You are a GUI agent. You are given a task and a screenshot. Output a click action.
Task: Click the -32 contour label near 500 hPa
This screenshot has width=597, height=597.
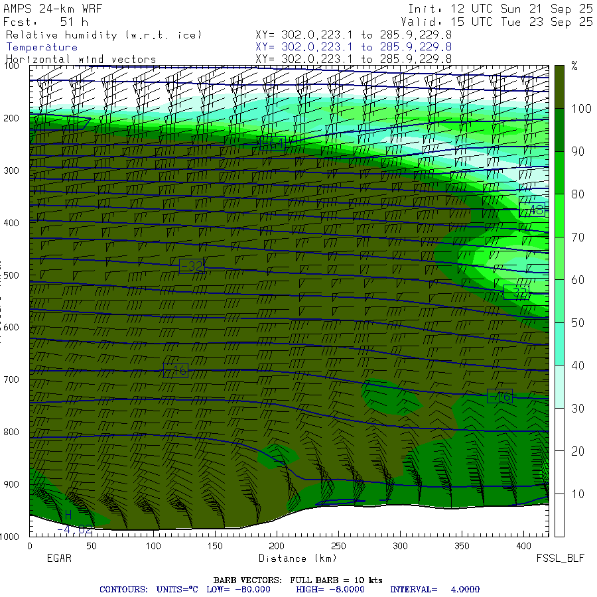(192, 266)
